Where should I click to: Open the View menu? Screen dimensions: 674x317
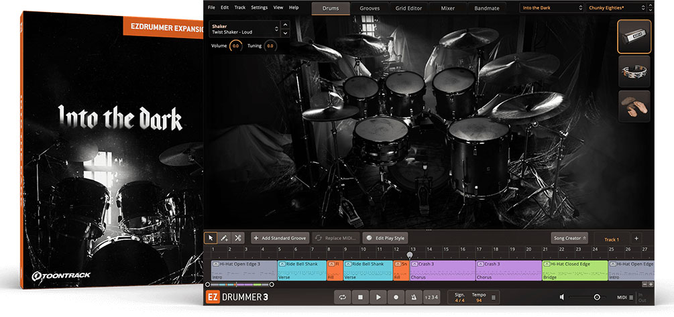click(278, 8)
